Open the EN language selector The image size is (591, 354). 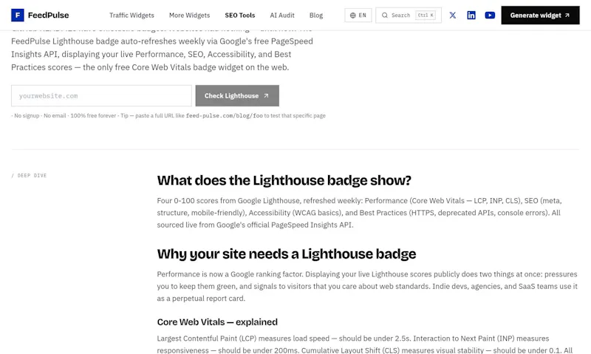click(x=358, y=15)
